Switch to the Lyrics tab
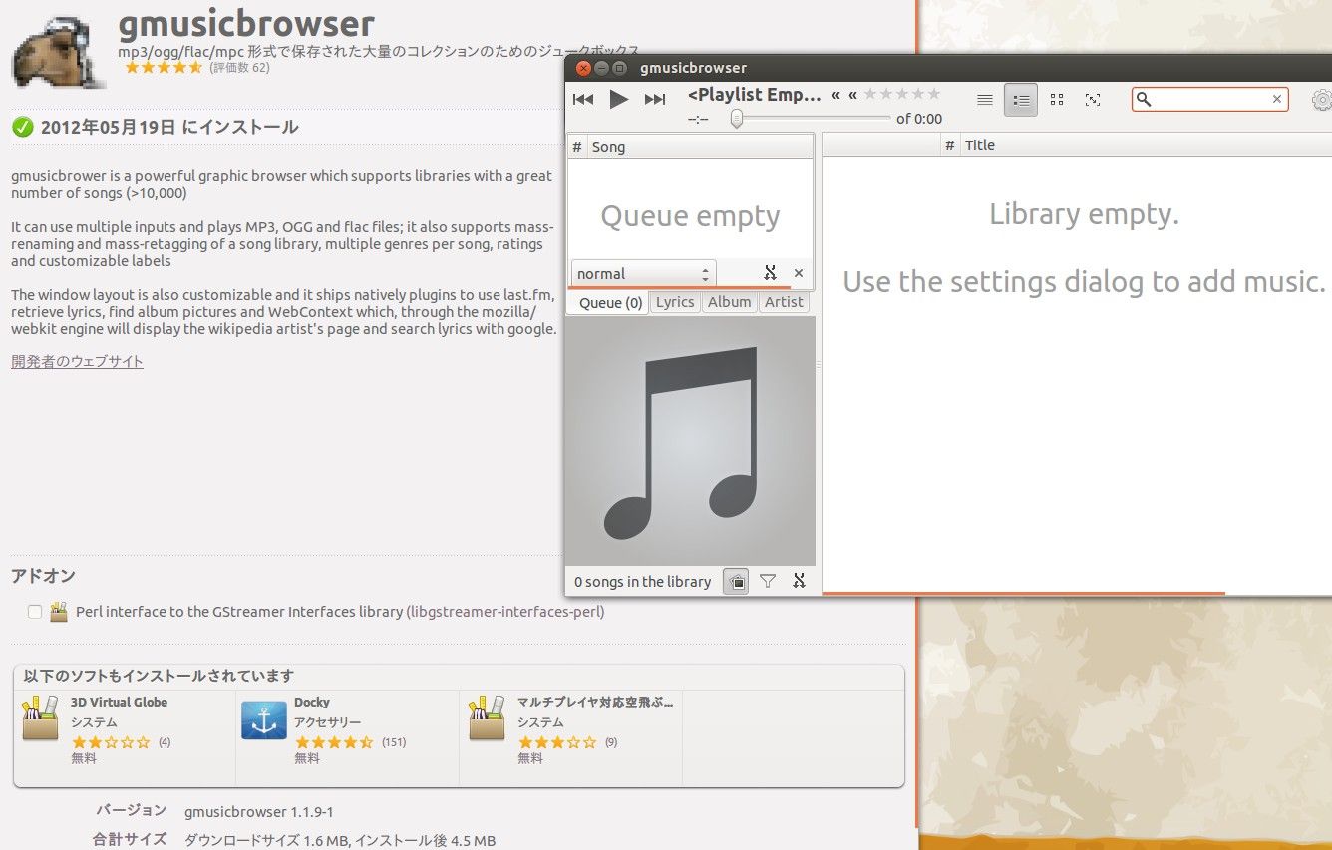Image resolution: width=1332 pixels, height=850 pixels. pyautogui.click(x=675, y=302)
